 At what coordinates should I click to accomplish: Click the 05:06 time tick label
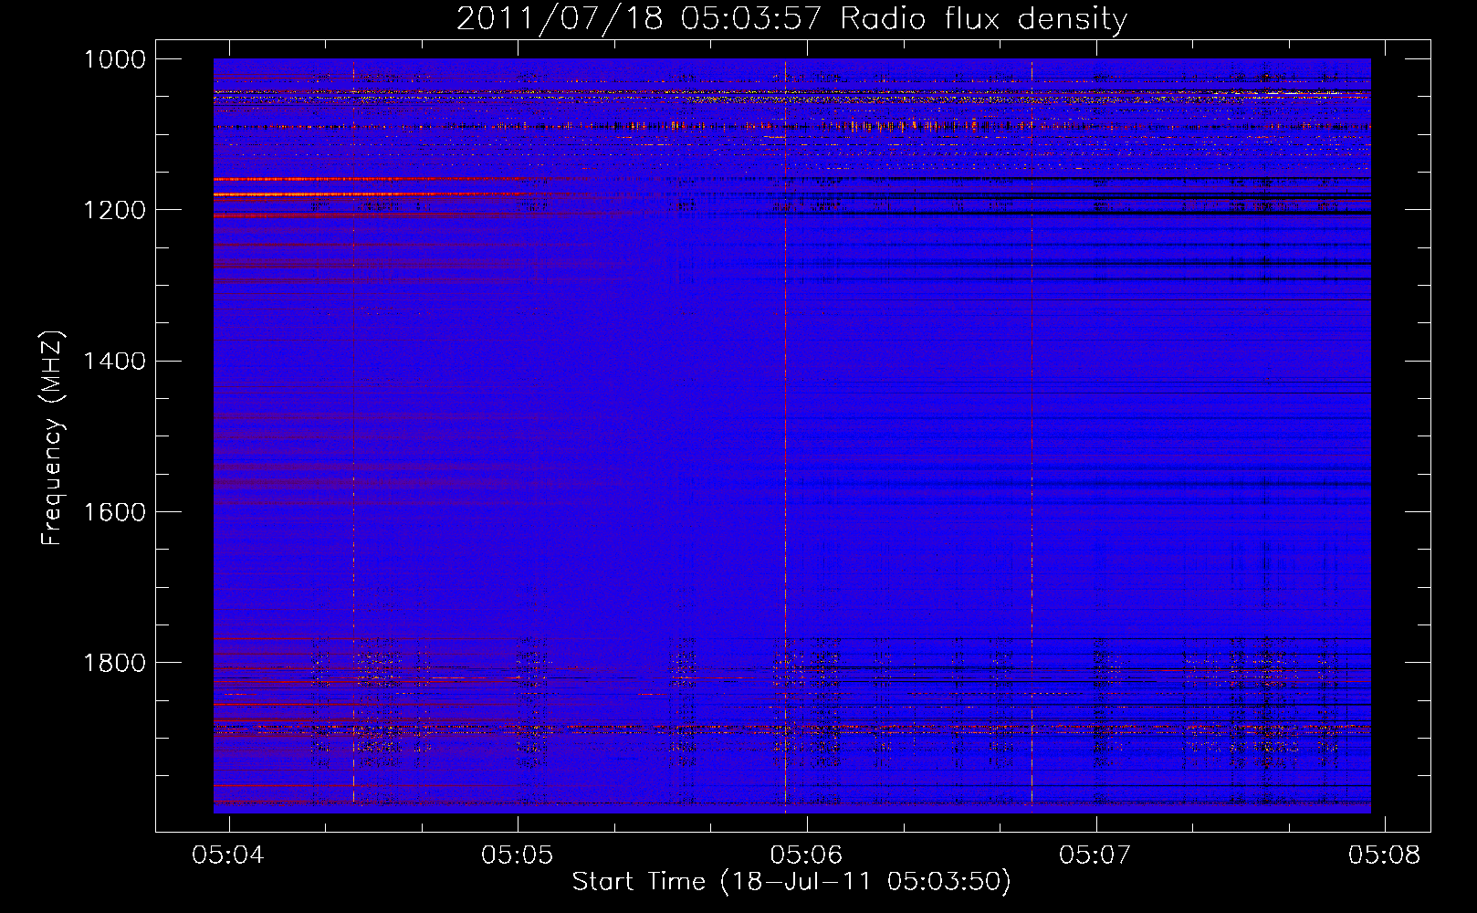(x=807, y=855)
